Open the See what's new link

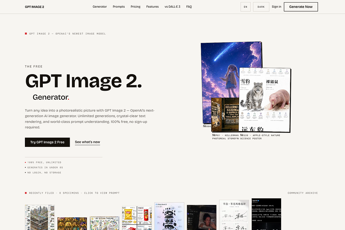click(87, 142)
